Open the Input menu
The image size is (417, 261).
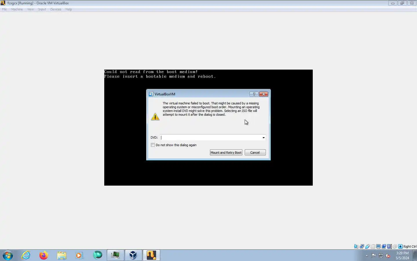tap(42, 9)
